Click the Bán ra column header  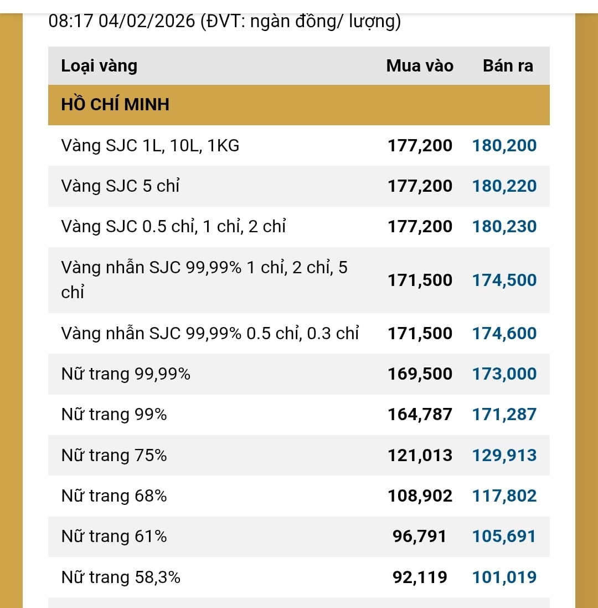pyautogui.click(x=508, y=65)
